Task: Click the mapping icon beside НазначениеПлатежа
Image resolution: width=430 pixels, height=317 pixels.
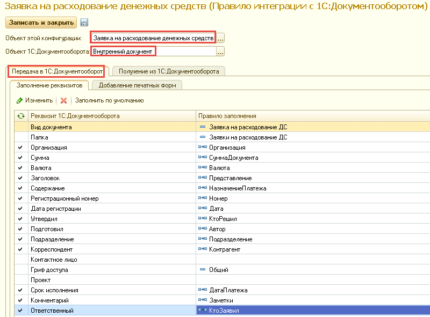Action: [203, 188]
